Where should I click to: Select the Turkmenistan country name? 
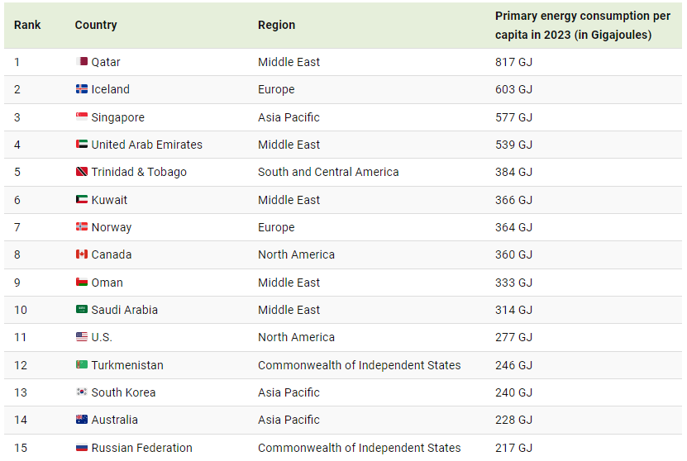127,365
